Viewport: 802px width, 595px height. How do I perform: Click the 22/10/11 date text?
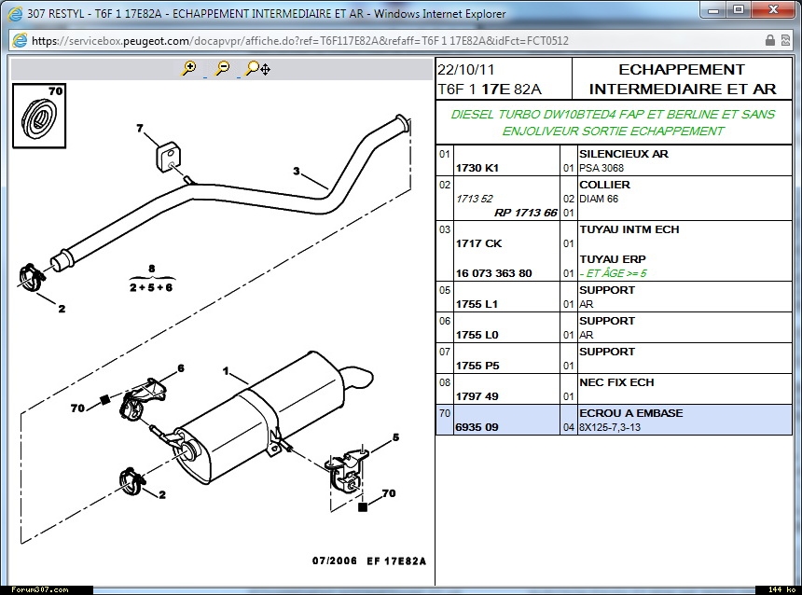point(466,70)
